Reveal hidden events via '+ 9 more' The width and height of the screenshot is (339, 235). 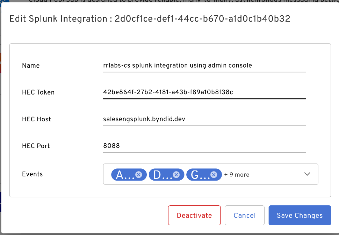(x=237, y=175)
